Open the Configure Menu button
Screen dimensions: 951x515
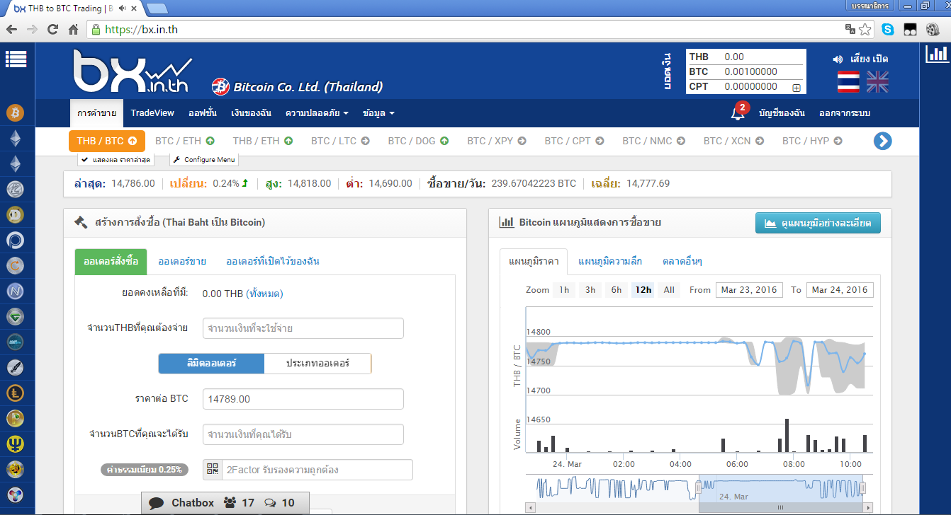coord(203,160)
